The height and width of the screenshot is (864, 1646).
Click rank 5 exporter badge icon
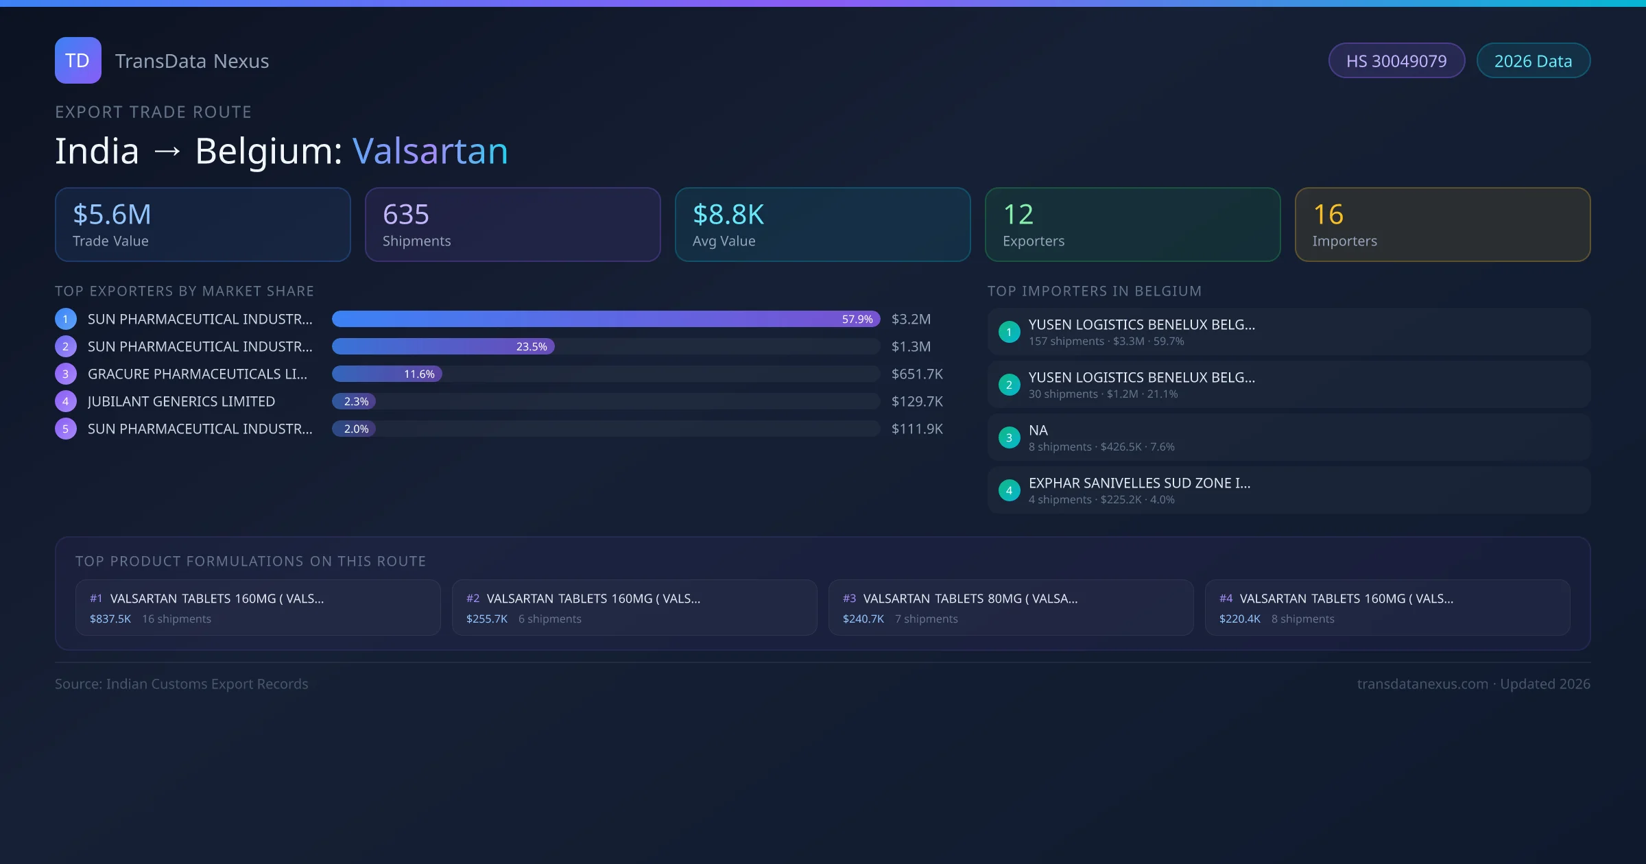pyautogui.click(x=65, y=429)
